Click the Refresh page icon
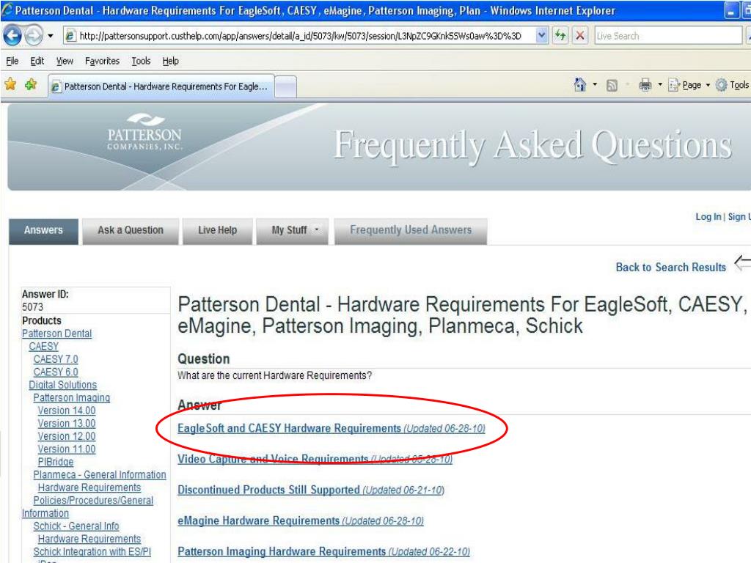 tap(560, 35)
